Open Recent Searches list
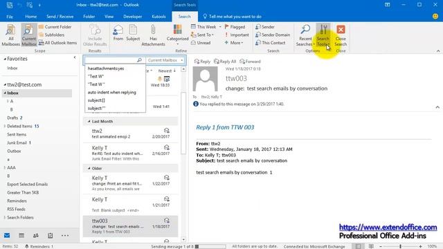The height and width of the screenshot is (249, 443). pyautogui.click(x=305, y=35)
